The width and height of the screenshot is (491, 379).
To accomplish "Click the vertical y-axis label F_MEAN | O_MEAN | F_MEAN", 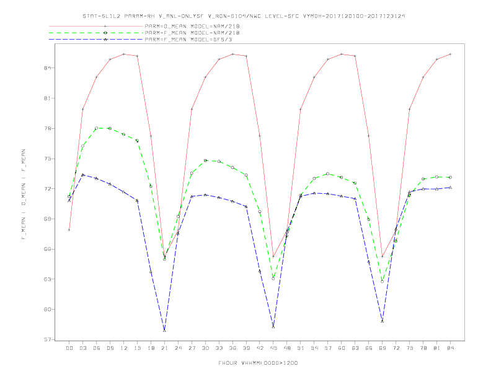I will coord(24,194).
